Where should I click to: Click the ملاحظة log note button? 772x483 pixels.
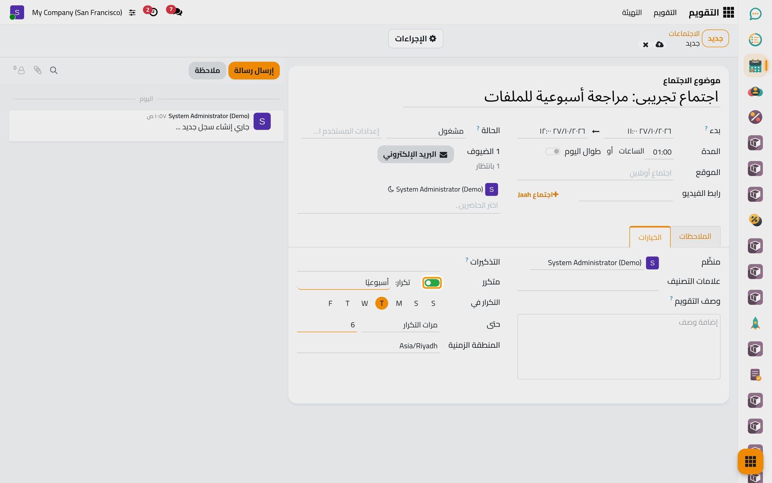tap(207, 70)
